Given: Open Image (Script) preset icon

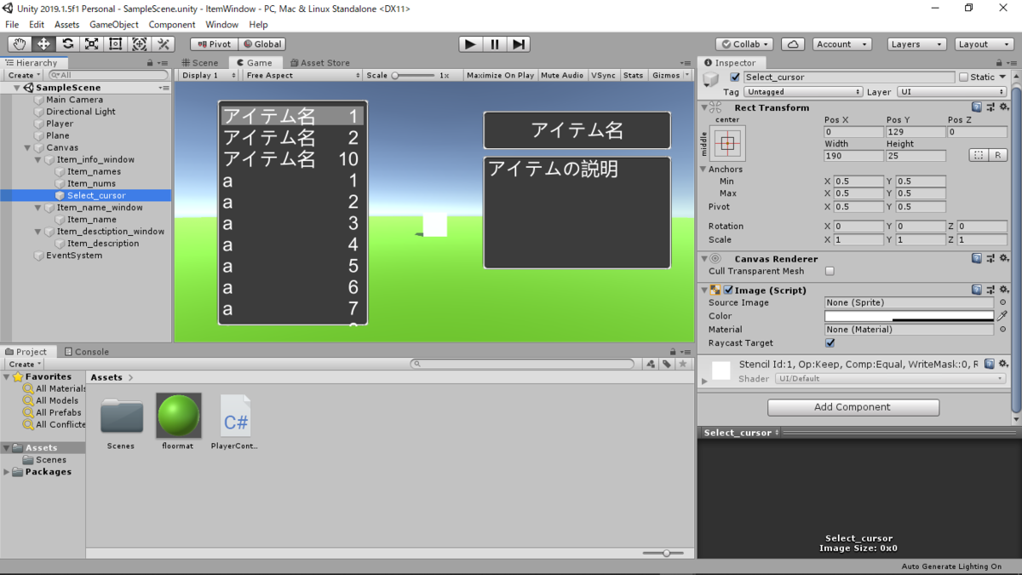Looking at the screenshot, I should tap(990, 290).
